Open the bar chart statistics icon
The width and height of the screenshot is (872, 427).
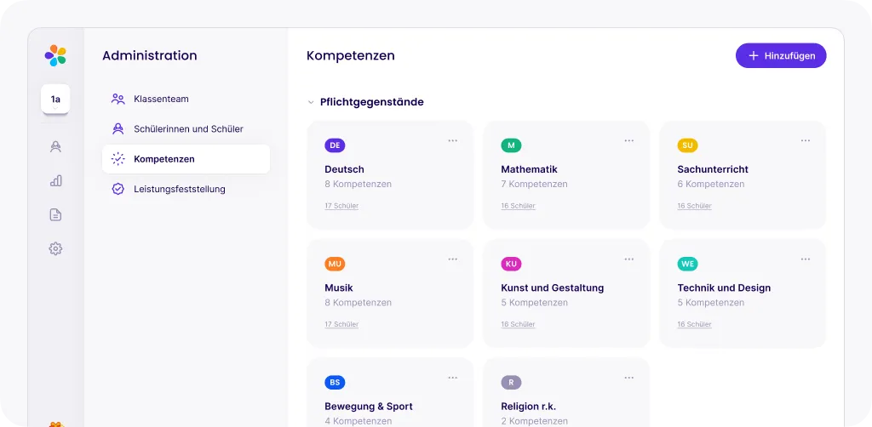[x=55, y=180]
